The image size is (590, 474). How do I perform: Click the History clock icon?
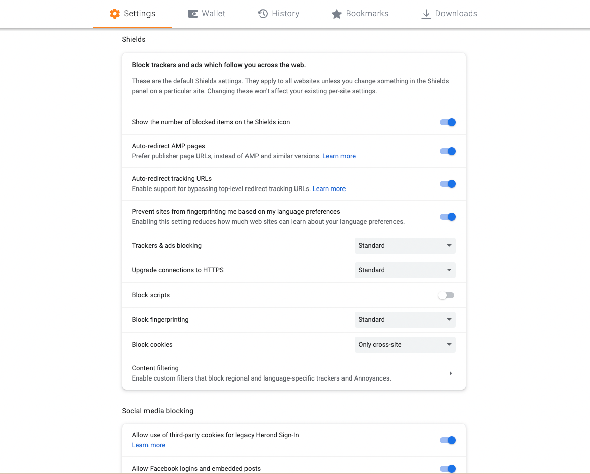(263, 14)
